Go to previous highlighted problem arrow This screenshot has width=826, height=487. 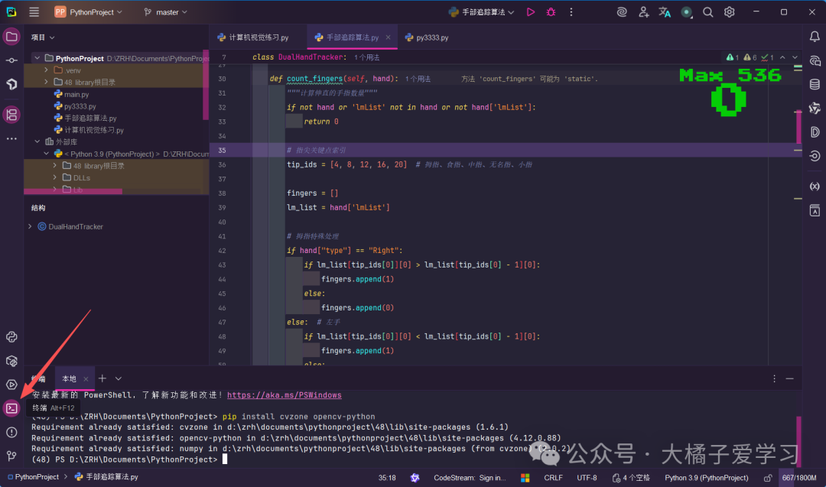click(782, 57)
